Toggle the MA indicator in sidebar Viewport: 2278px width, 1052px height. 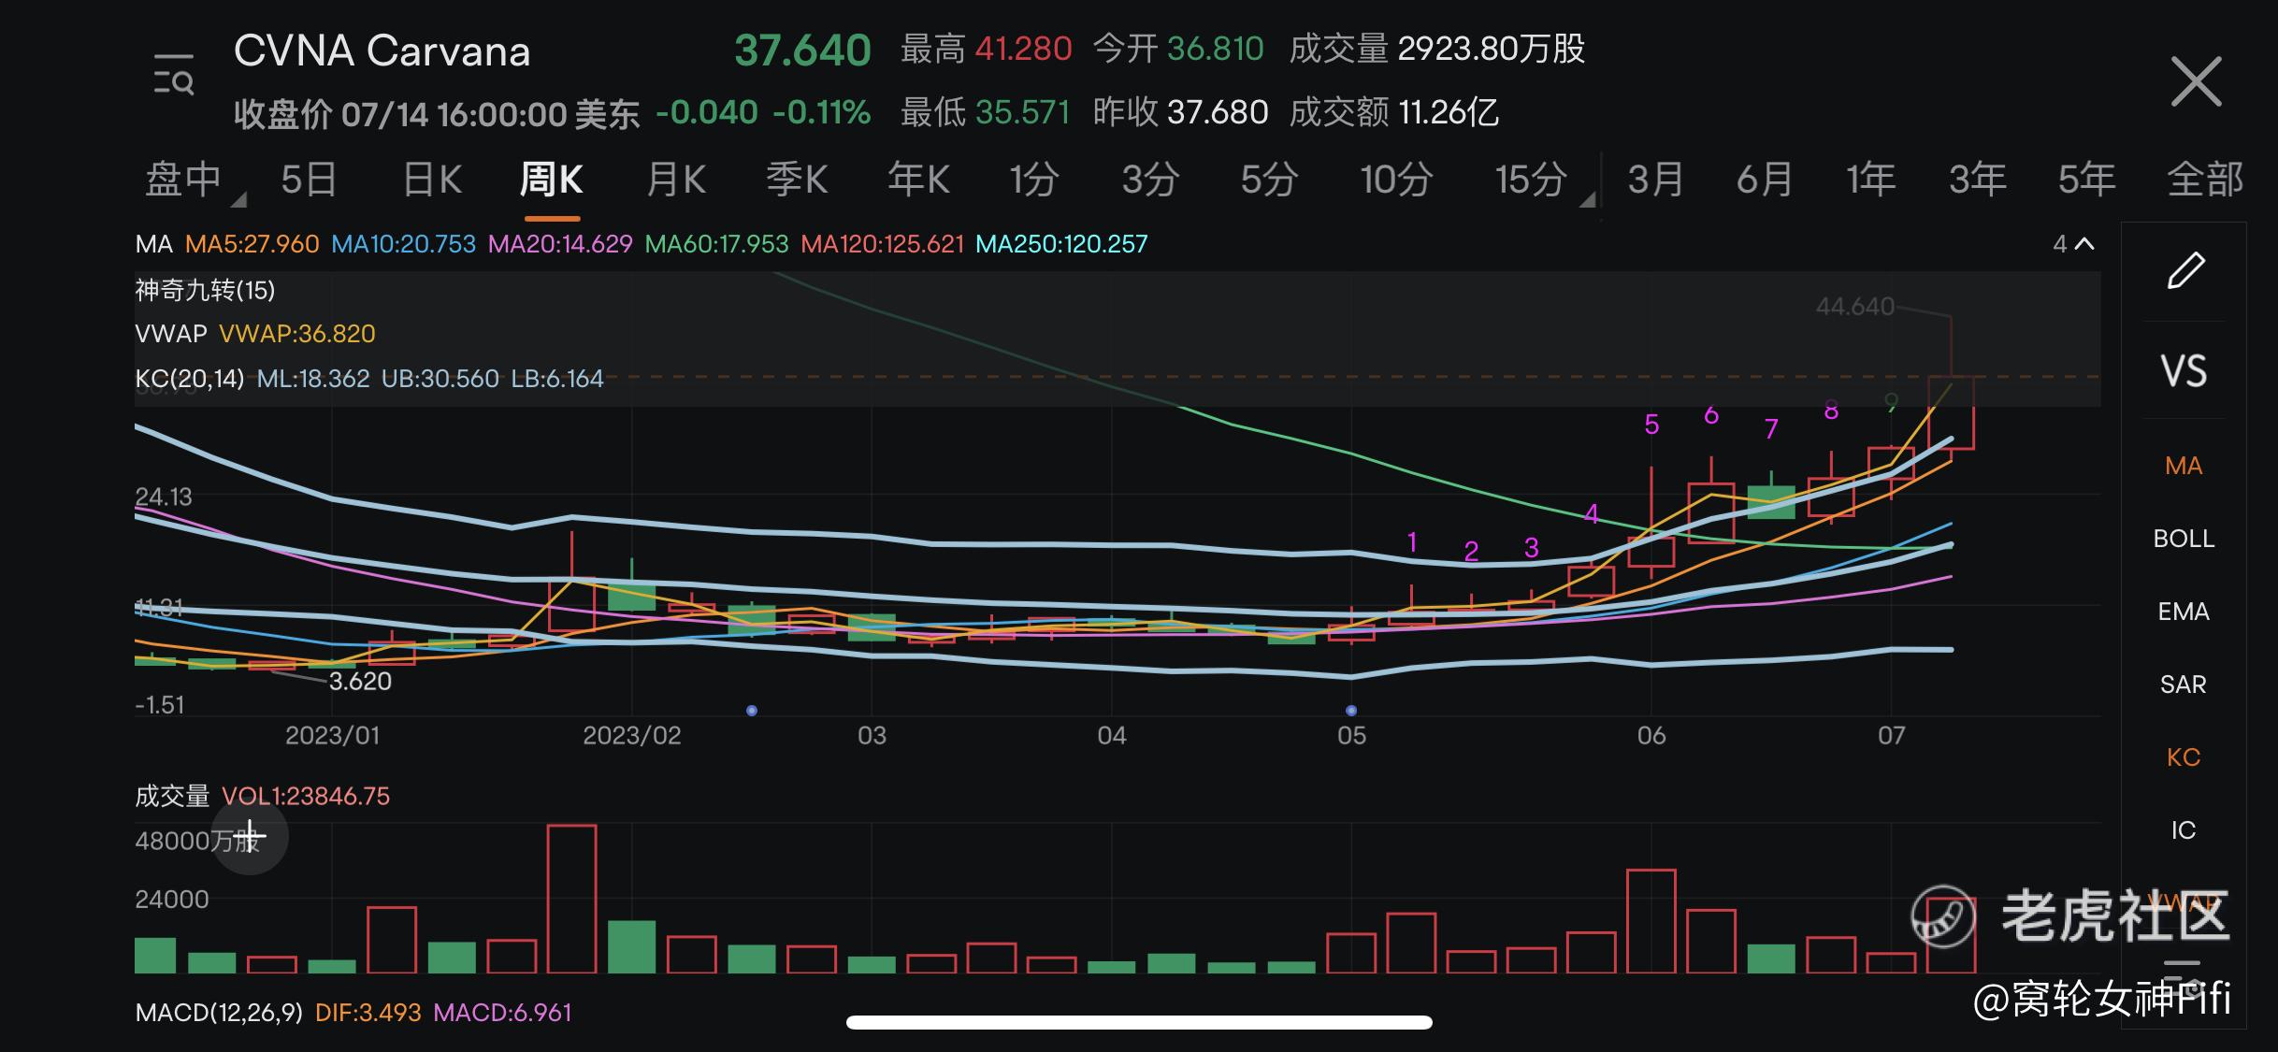click(2184, 466)
